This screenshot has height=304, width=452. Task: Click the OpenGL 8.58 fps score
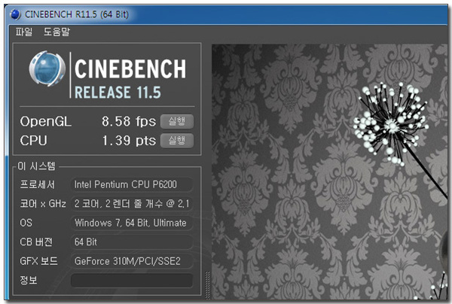pyautogui.click(x=129, y=121)
